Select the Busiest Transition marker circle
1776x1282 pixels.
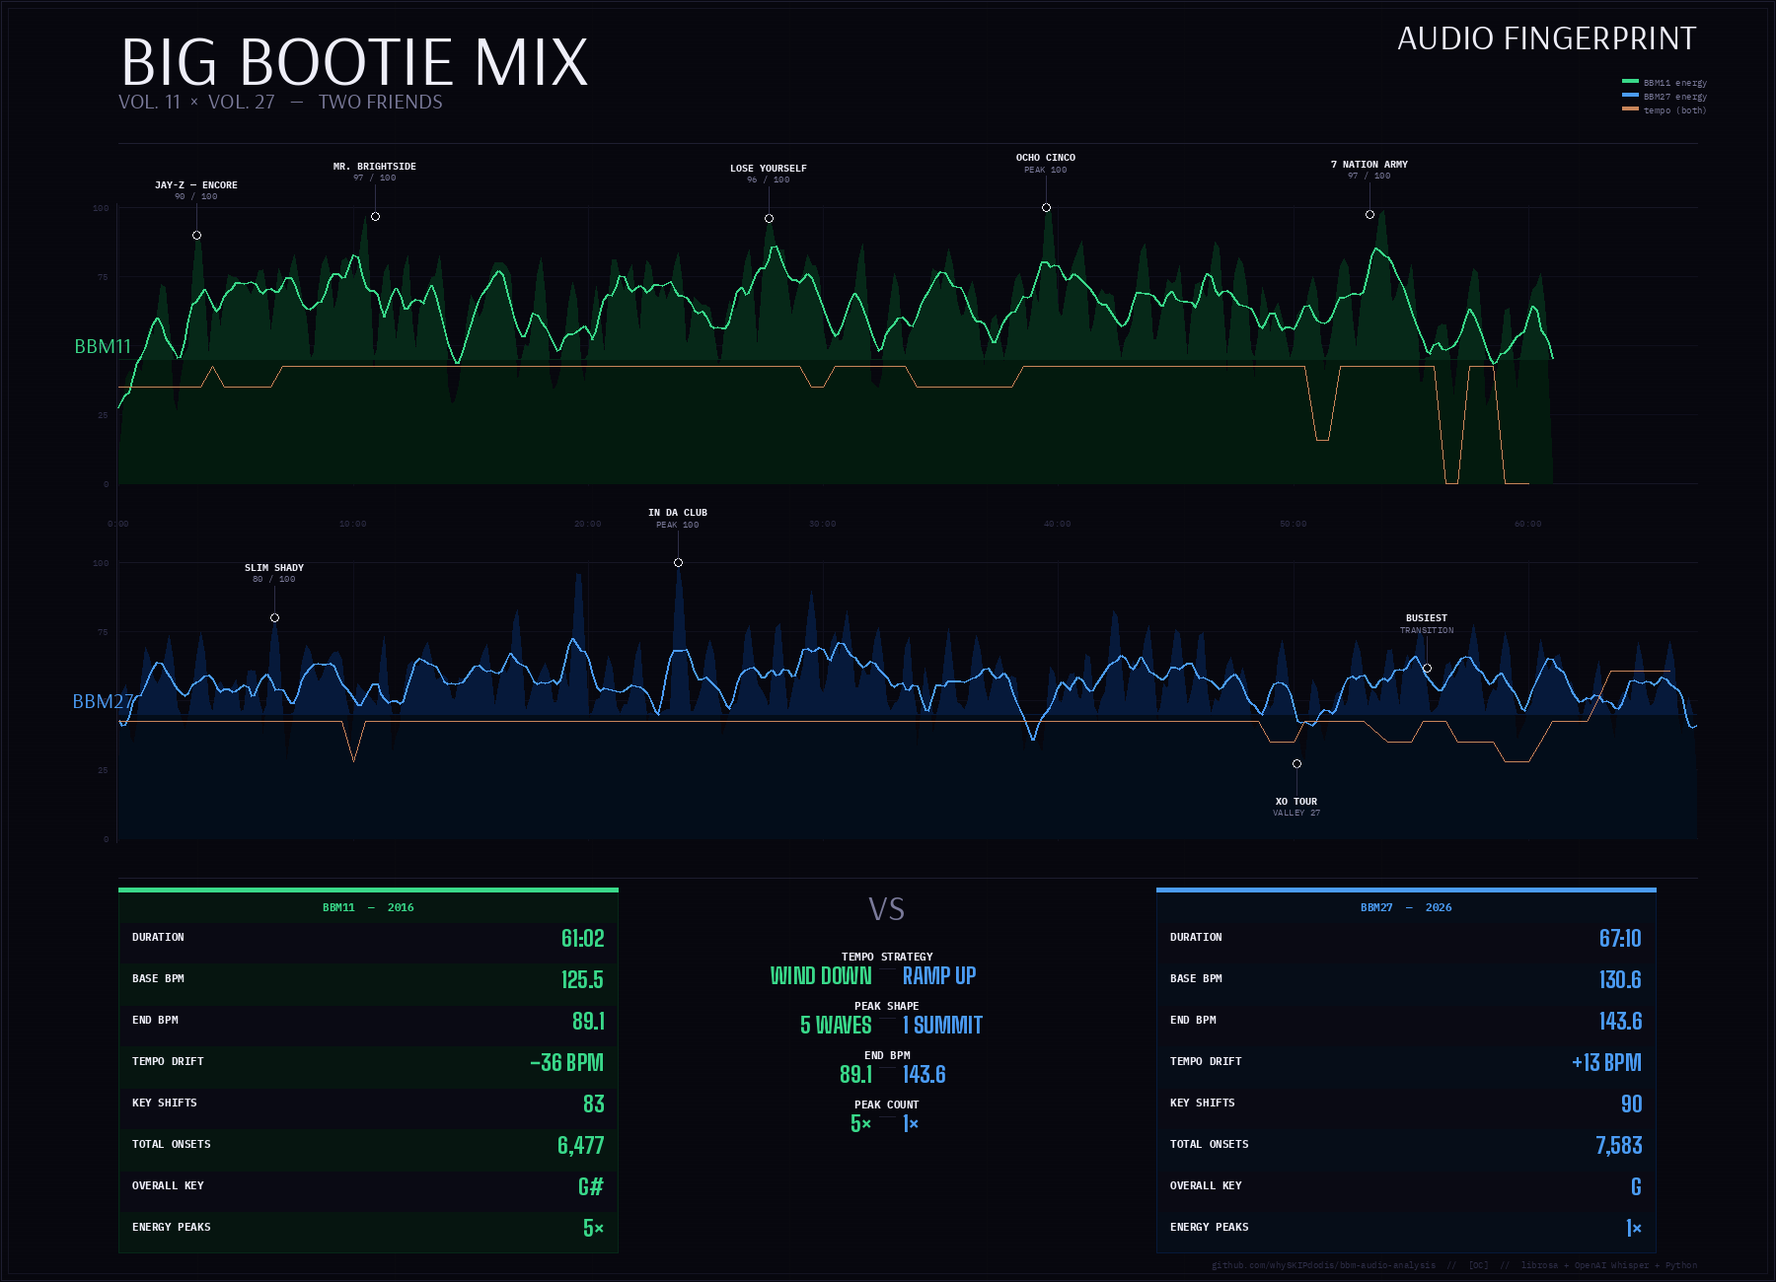tap(1428, 668)
